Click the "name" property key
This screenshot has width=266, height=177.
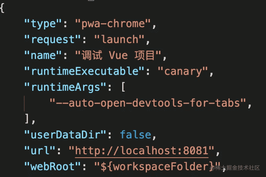point(43,55)
